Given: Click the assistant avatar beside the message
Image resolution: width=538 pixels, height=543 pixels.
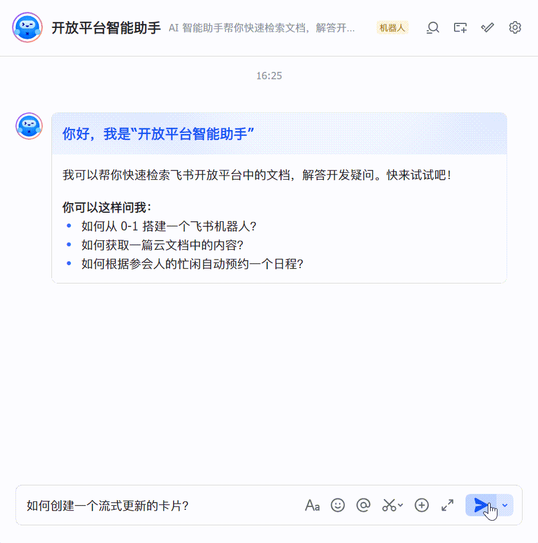Looking at the screenshot, I should click(x=28, y=126).
